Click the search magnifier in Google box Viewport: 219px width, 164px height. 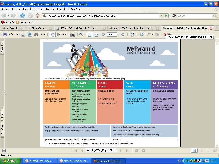pos(215,15)
